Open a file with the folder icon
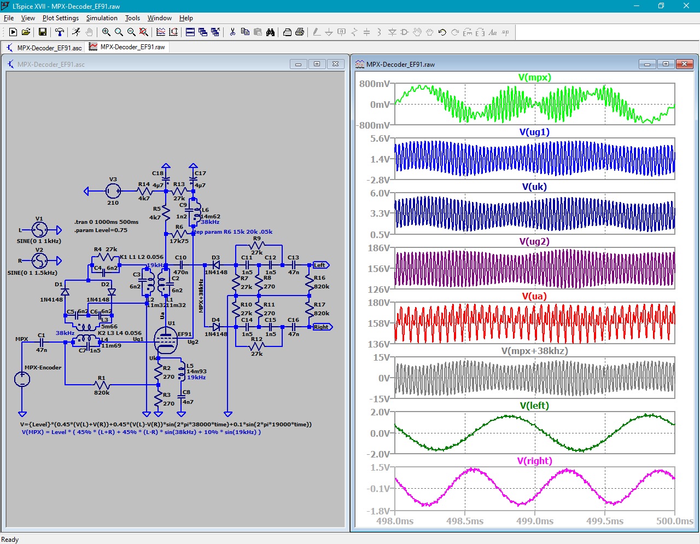 [26, 32]
